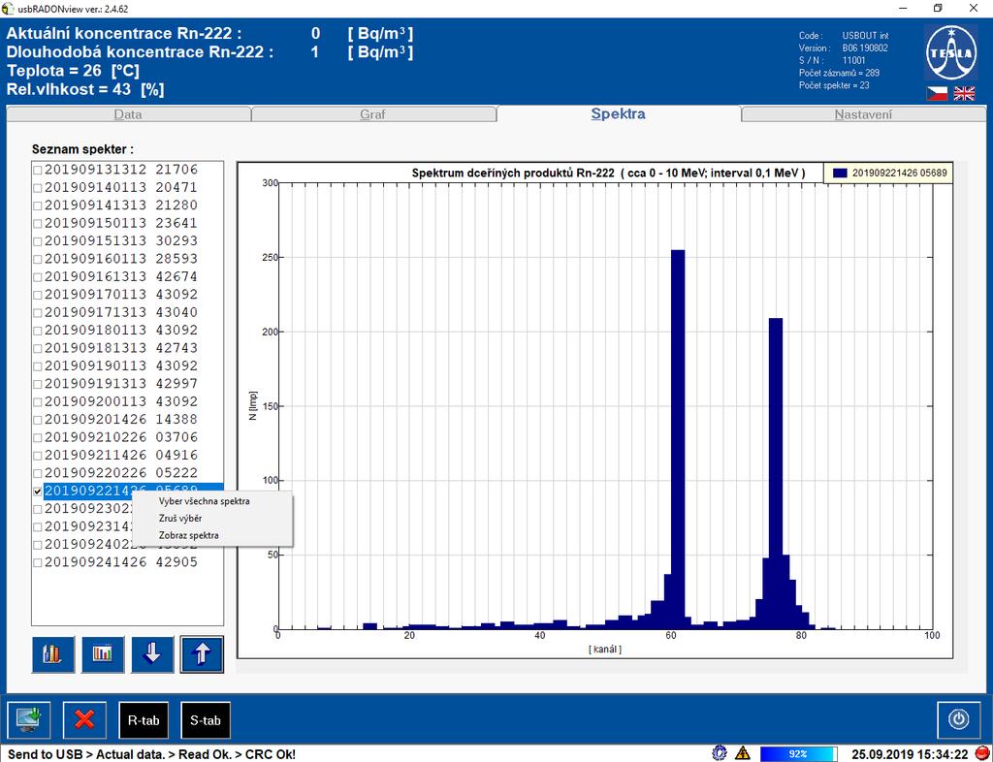Viewport: 993px width, 762px height.
Task: Select the Spektra tab
Action: pyautogui.click(x=618, y=114)
